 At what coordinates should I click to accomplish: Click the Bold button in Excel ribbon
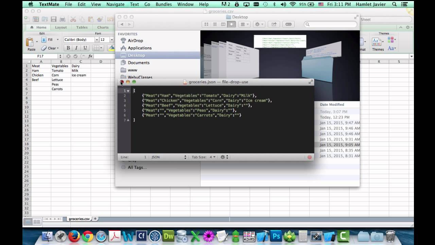coord(68,48)
